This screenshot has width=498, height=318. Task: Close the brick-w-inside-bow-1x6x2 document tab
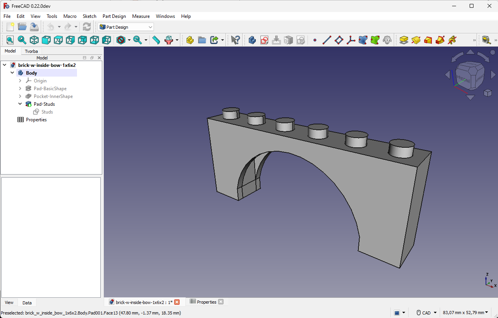[177, 302]
